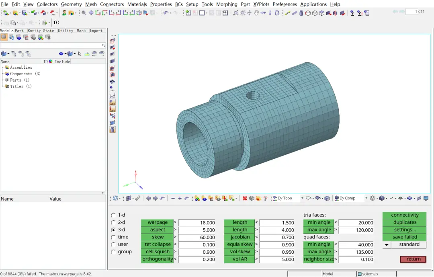Viewport: 434px width, 277px height.
Task: Click the save model disk icon
Action: click(25, 13)
